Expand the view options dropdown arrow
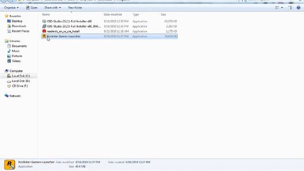This screenshot has height=171, width=304. coord(282,8)
